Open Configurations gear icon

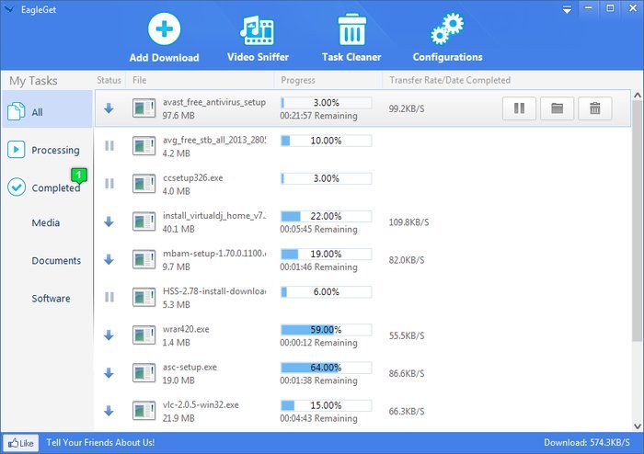[447, 29]
